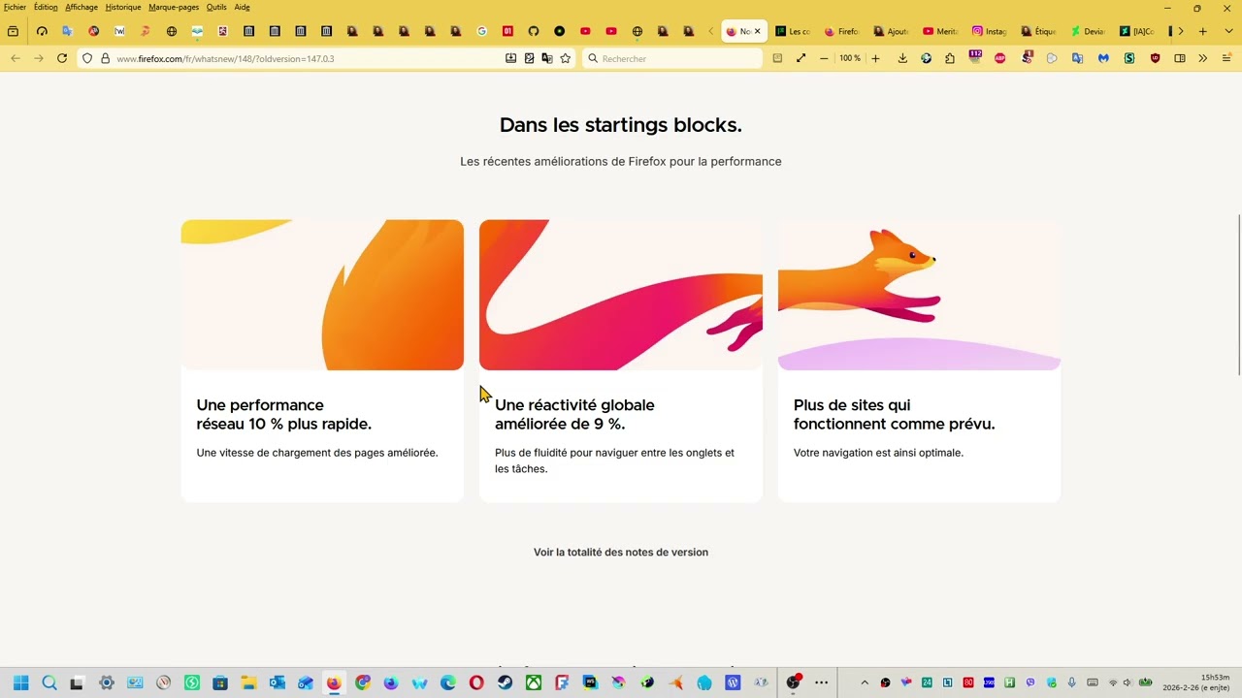The height and width of the screenshot is (698, 1242).
Task: Switch to the pinned Google tab
Action: (482, 31)
